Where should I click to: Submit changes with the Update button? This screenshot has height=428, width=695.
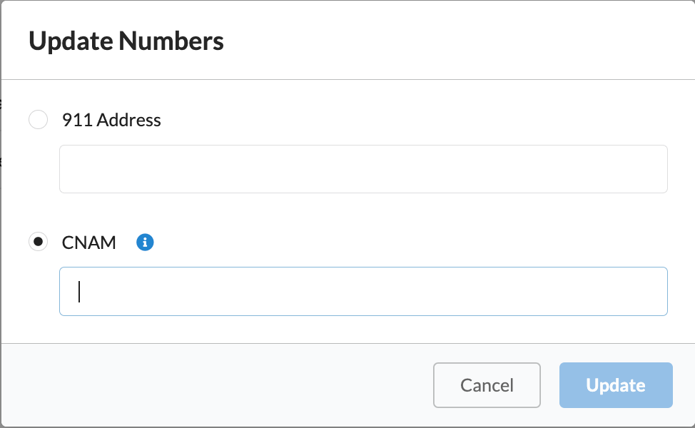[x=616, y=385]
